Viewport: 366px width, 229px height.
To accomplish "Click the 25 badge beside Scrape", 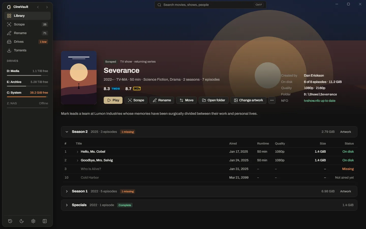I will pos(45,24).
